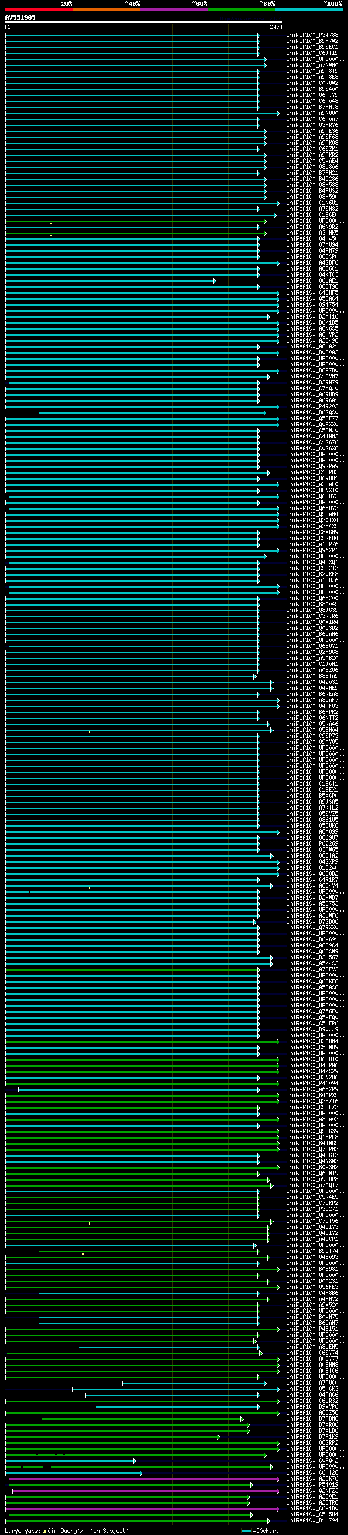Select the UniRef100_C1EGE0 label
Image resolution: width=348 pixels, height=1535 pixels.
(312, 215)
